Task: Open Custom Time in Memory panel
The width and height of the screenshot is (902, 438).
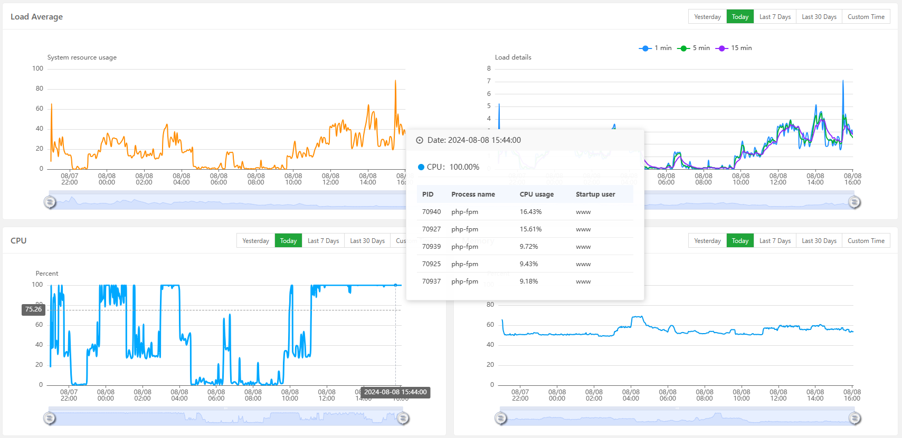Action: 866,241
